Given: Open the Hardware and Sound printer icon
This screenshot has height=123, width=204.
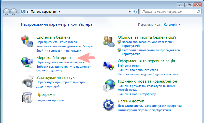Looking at the screenshot, I should 27,81.
